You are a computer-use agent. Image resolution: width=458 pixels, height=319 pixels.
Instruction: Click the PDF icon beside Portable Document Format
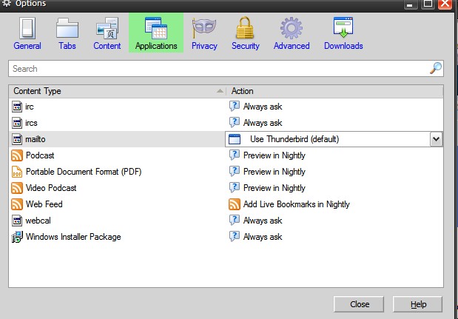(x=18, y=172)
